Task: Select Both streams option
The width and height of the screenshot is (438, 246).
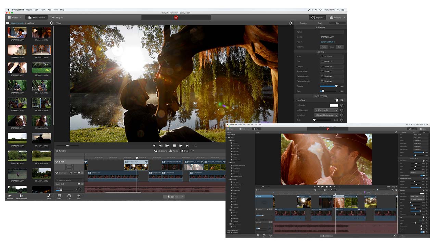Action: pyautogui.click(x=339, y=47)
